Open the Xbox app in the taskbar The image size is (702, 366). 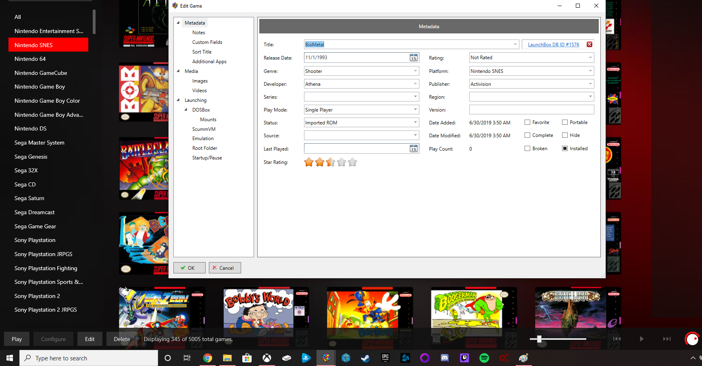[267, 358]
